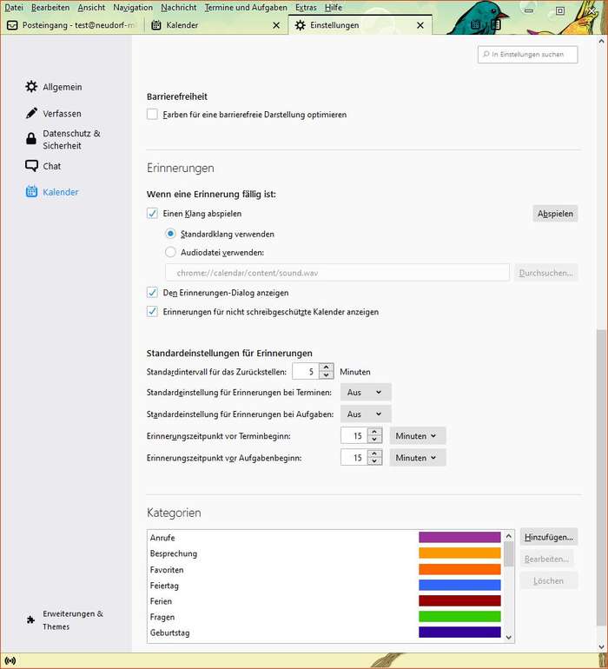Viewport: 608px width, 669px height.
Task: Expand Minuten unit dropdown for Terminbeginn
Action: click(x=417, y=436)
